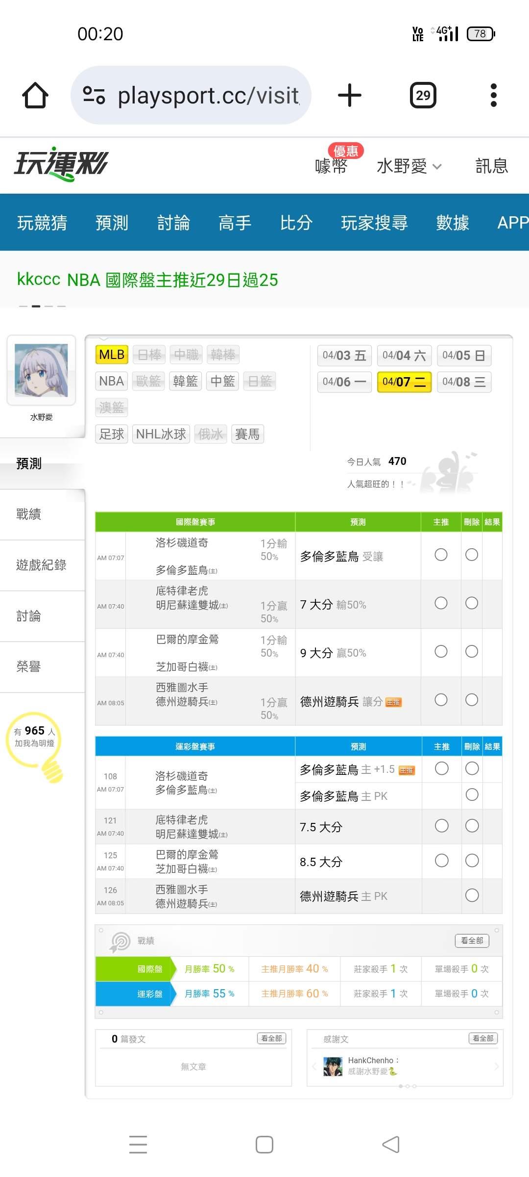Image resolution: width=529 pixels, height=1177 pixels.
Task: Choose the 04/08 三 date button
Action: 463,382
